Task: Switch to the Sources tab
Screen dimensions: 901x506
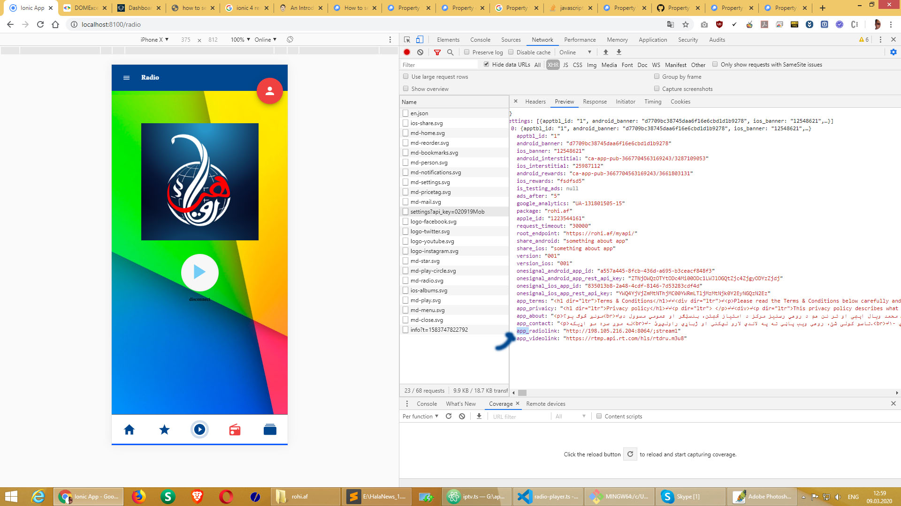Action: (511, 40)
